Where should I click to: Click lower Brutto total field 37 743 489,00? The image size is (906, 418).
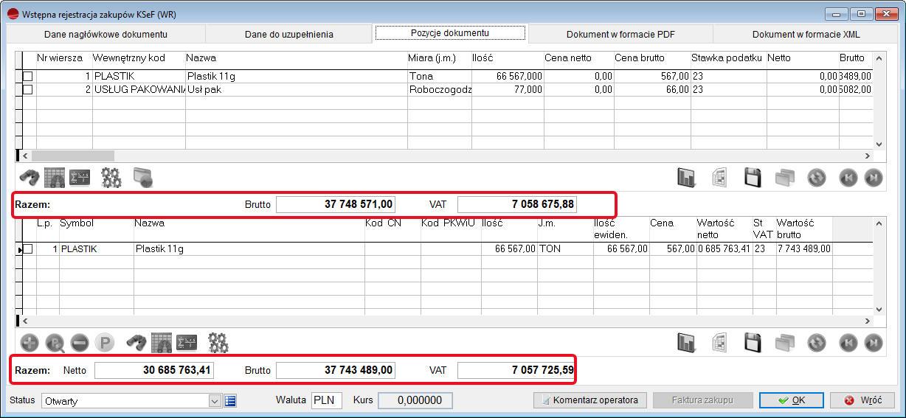[x=336, y=369]
